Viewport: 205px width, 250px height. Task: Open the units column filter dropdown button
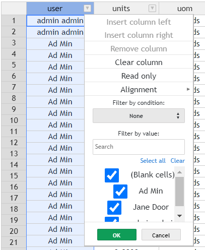click(x=152, y=8)
